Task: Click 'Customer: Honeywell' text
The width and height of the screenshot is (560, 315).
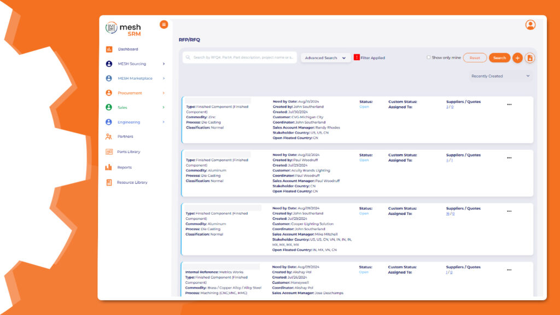Action: click(290, 283)
